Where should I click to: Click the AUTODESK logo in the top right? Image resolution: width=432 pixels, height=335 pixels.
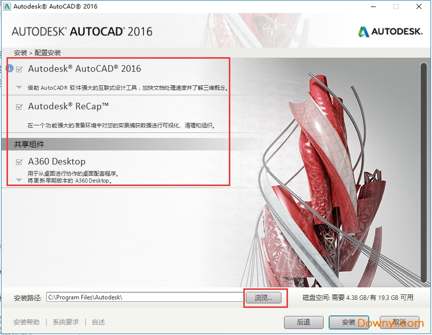coord(390,31)
